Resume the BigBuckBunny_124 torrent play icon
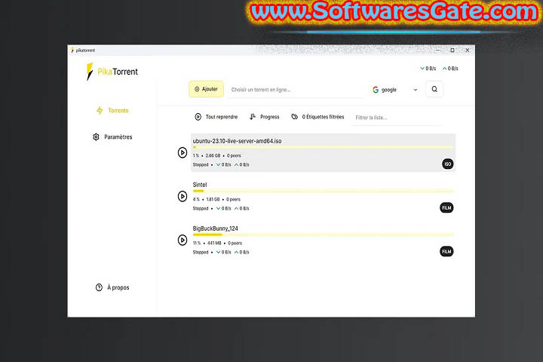The width and height of the screenshot is (543, 362). (x=183, y=240)
